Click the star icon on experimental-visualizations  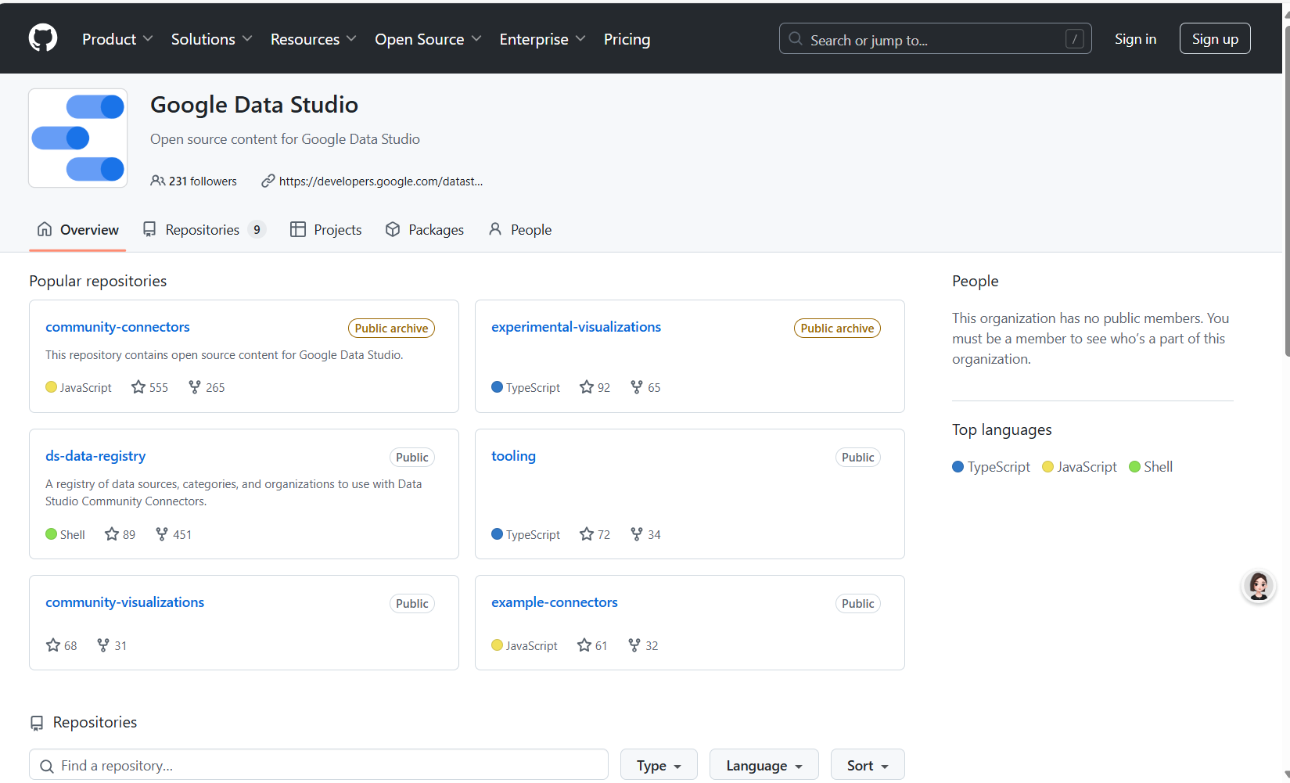[587, 387]
